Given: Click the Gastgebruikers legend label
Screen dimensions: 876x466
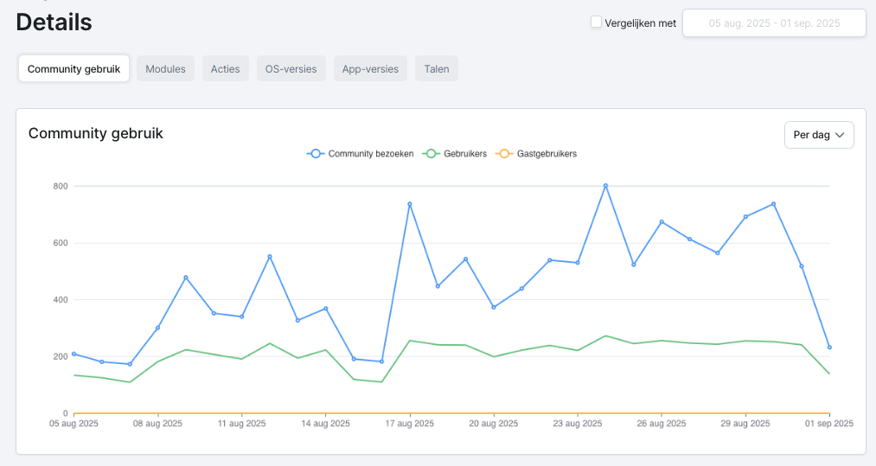Looking at the screenshot, I should pyautogui.click(x=547, y=154).
